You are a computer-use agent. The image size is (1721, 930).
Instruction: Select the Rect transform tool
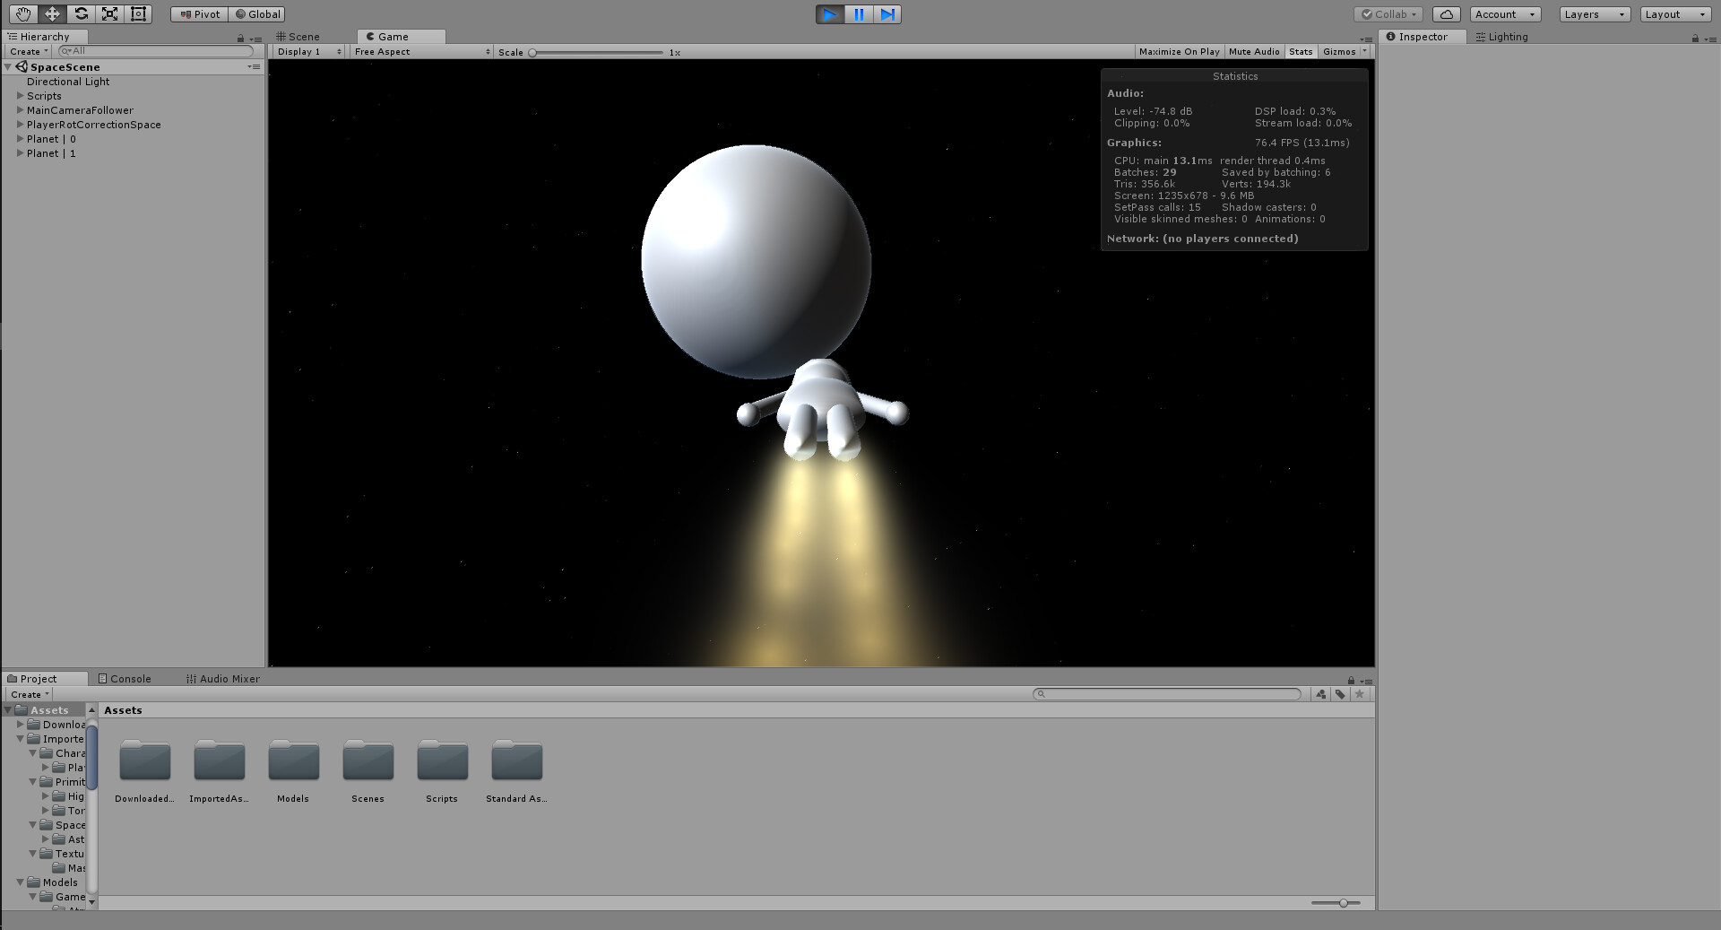coord(138,13)
